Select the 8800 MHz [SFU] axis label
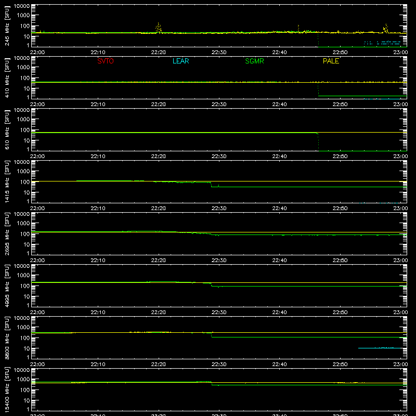Screen dimensions: 416x416 [x=7, y=337]
